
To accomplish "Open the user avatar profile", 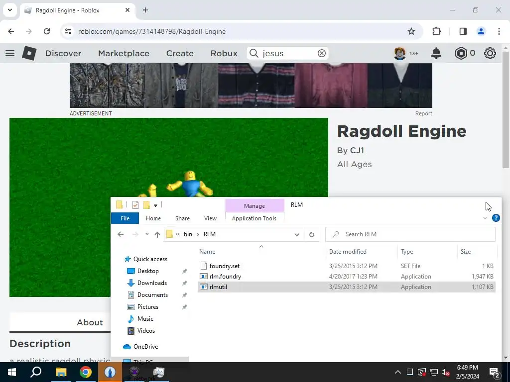I will pyautogui.click(x=400, y=53).
